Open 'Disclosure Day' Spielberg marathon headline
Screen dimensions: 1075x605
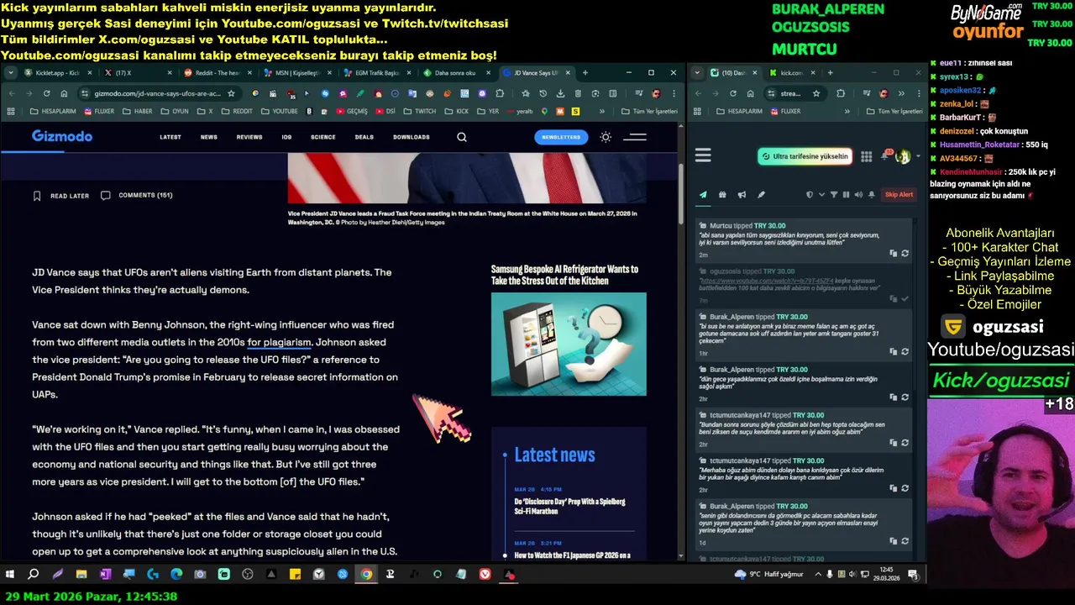click(x=569, y=506)
